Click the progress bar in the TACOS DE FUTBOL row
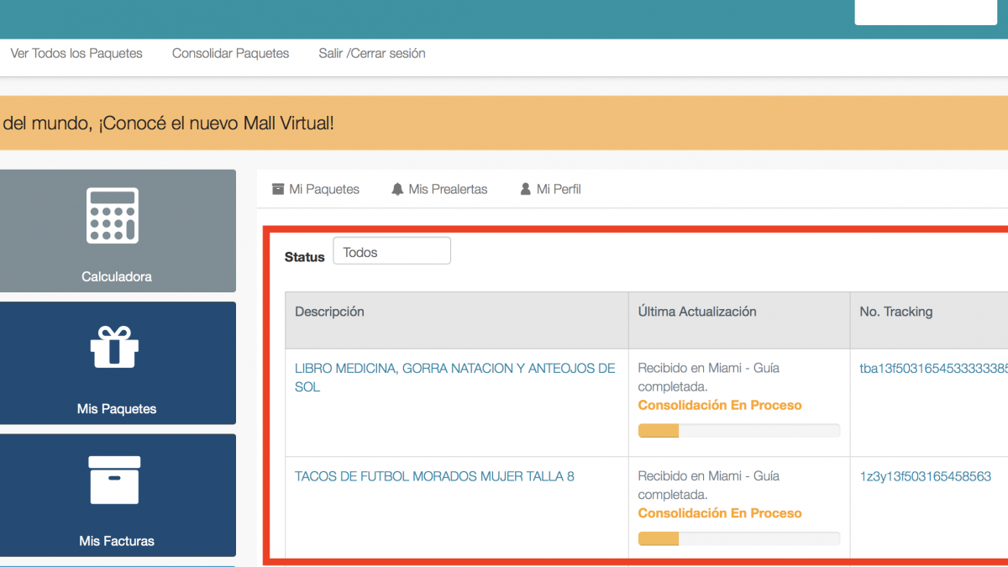This screenshot has width=1008, height=567. point(738,538)
